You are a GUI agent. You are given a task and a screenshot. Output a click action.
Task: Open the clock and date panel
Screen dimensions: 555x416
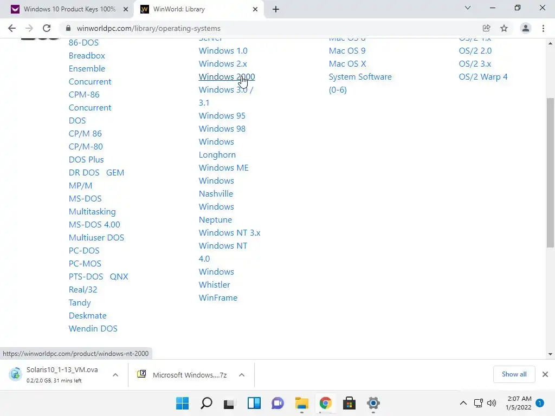point(519,403)
